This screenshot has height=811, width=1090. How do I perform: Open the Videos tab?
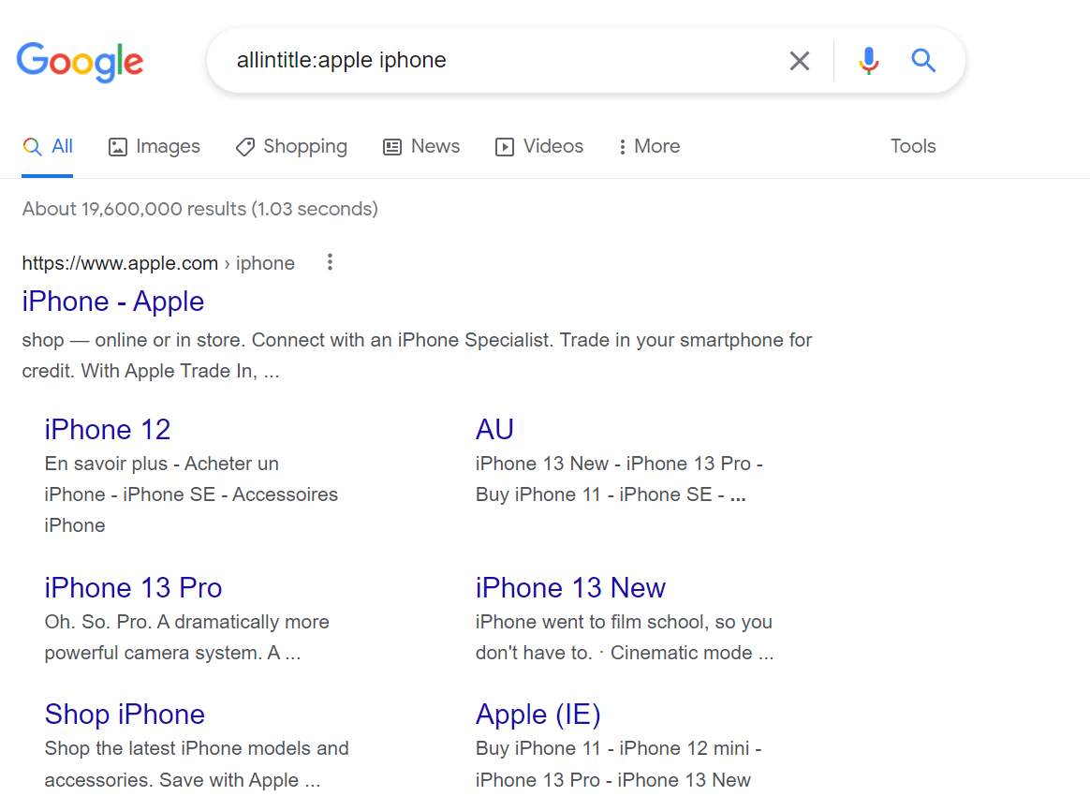(x=538, y=147)
